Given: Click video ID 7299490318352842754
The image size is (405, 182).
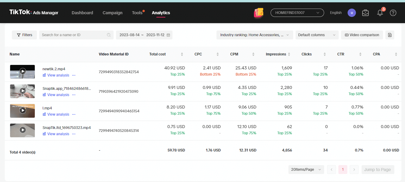Looking at the screenshot, I should (119, 72).
